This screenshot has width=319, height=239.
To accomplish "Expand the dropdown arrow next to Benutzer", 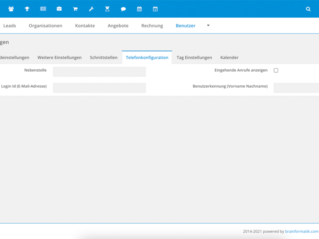I will 208,25.
